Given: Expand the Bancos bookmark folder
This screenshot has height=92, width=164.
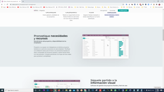Looking at the screenshot, I should pyautogui.click(x=98, y=7).
